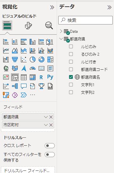Screen dimensions: 114x173
Task: Select the ArcGIS map visual
Action: 6,95
